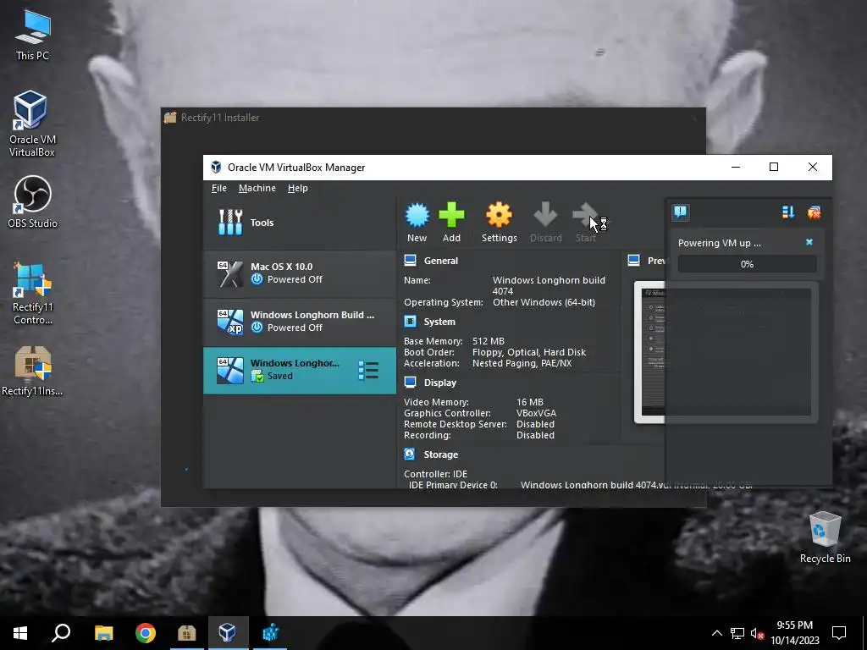Select the powered-off Windows Longhorn Build machine
867x650 pixels.
pos(300,322)
